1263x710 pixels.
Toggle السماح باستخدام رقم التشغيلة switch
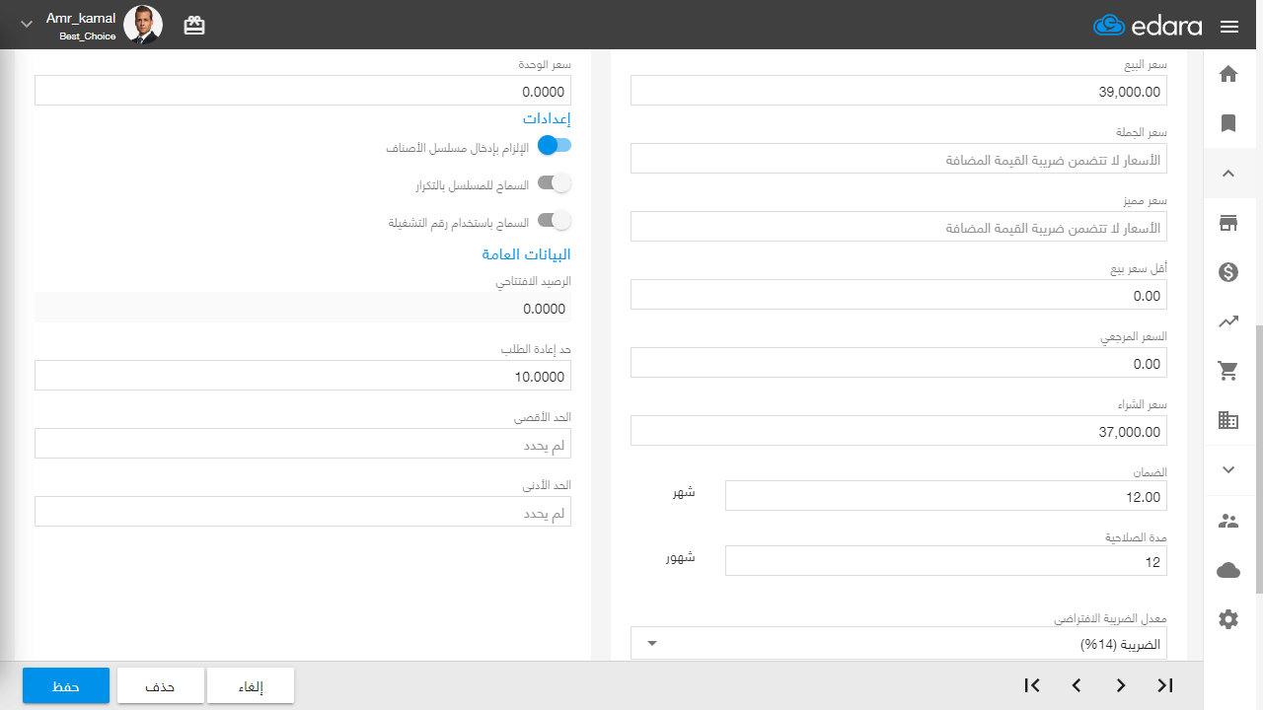click(555, 221)
